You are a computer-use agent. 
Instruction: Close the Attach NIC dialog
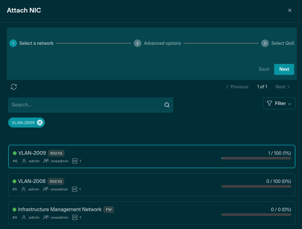[x=290, y=10]
